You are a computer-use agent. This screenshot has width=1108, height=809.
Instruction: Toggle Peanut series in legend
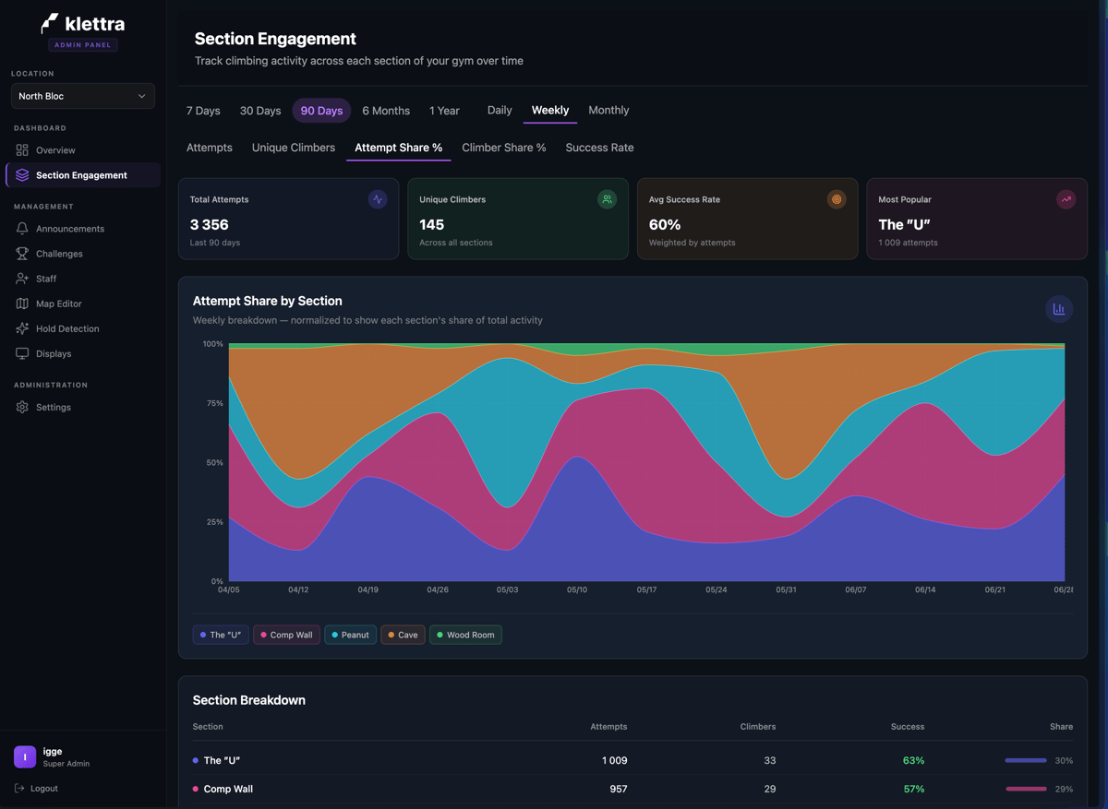[351, 635]
